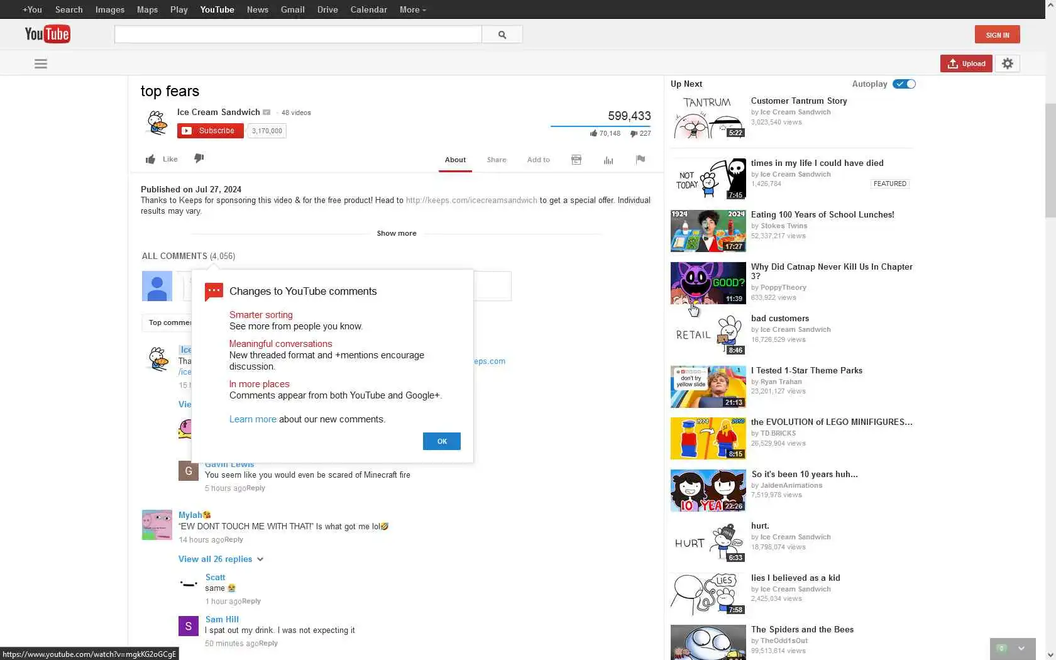Expand the More dropdown in the Google bar
The height and width of the screenshot is (660, 1056).
point(412,9)
